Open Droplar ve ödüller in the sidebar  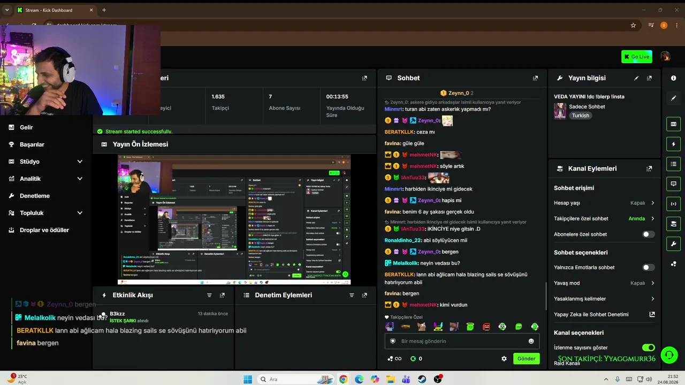point(45,230)
